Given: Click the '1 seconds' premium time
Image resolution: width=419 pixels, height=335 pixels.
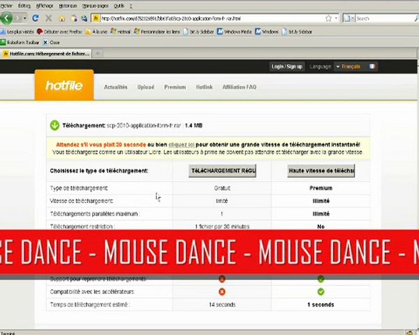Looking at the screenshot, I should [x=321, y=305].
